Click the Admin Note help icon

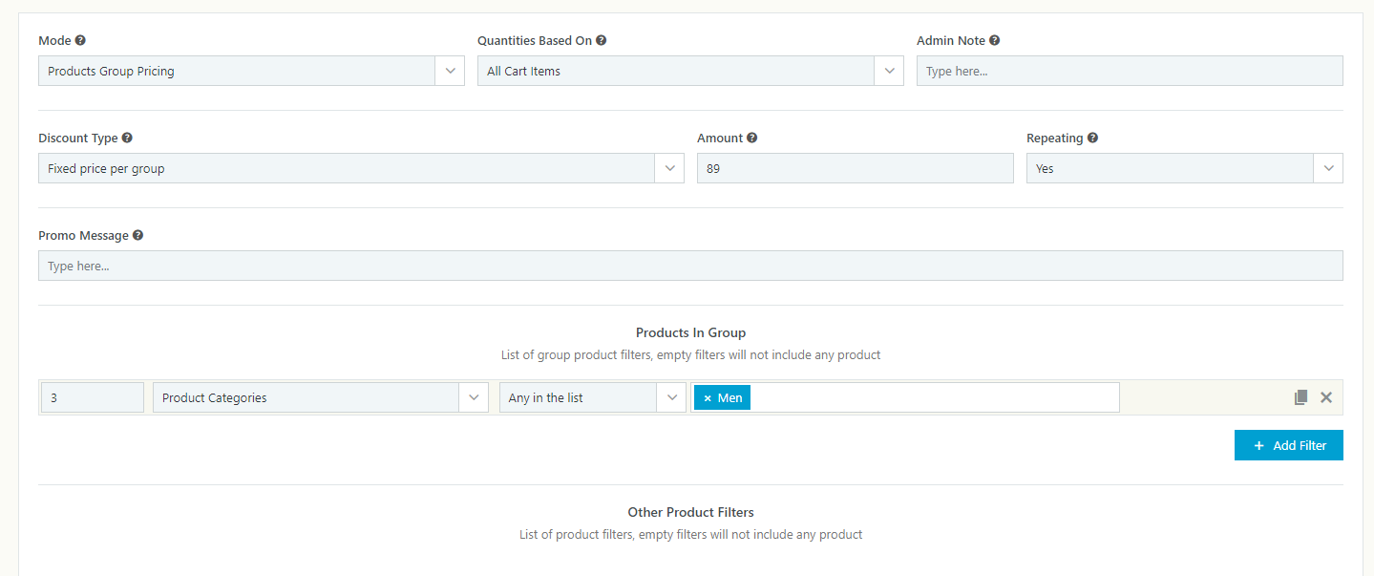click(995, 41)
